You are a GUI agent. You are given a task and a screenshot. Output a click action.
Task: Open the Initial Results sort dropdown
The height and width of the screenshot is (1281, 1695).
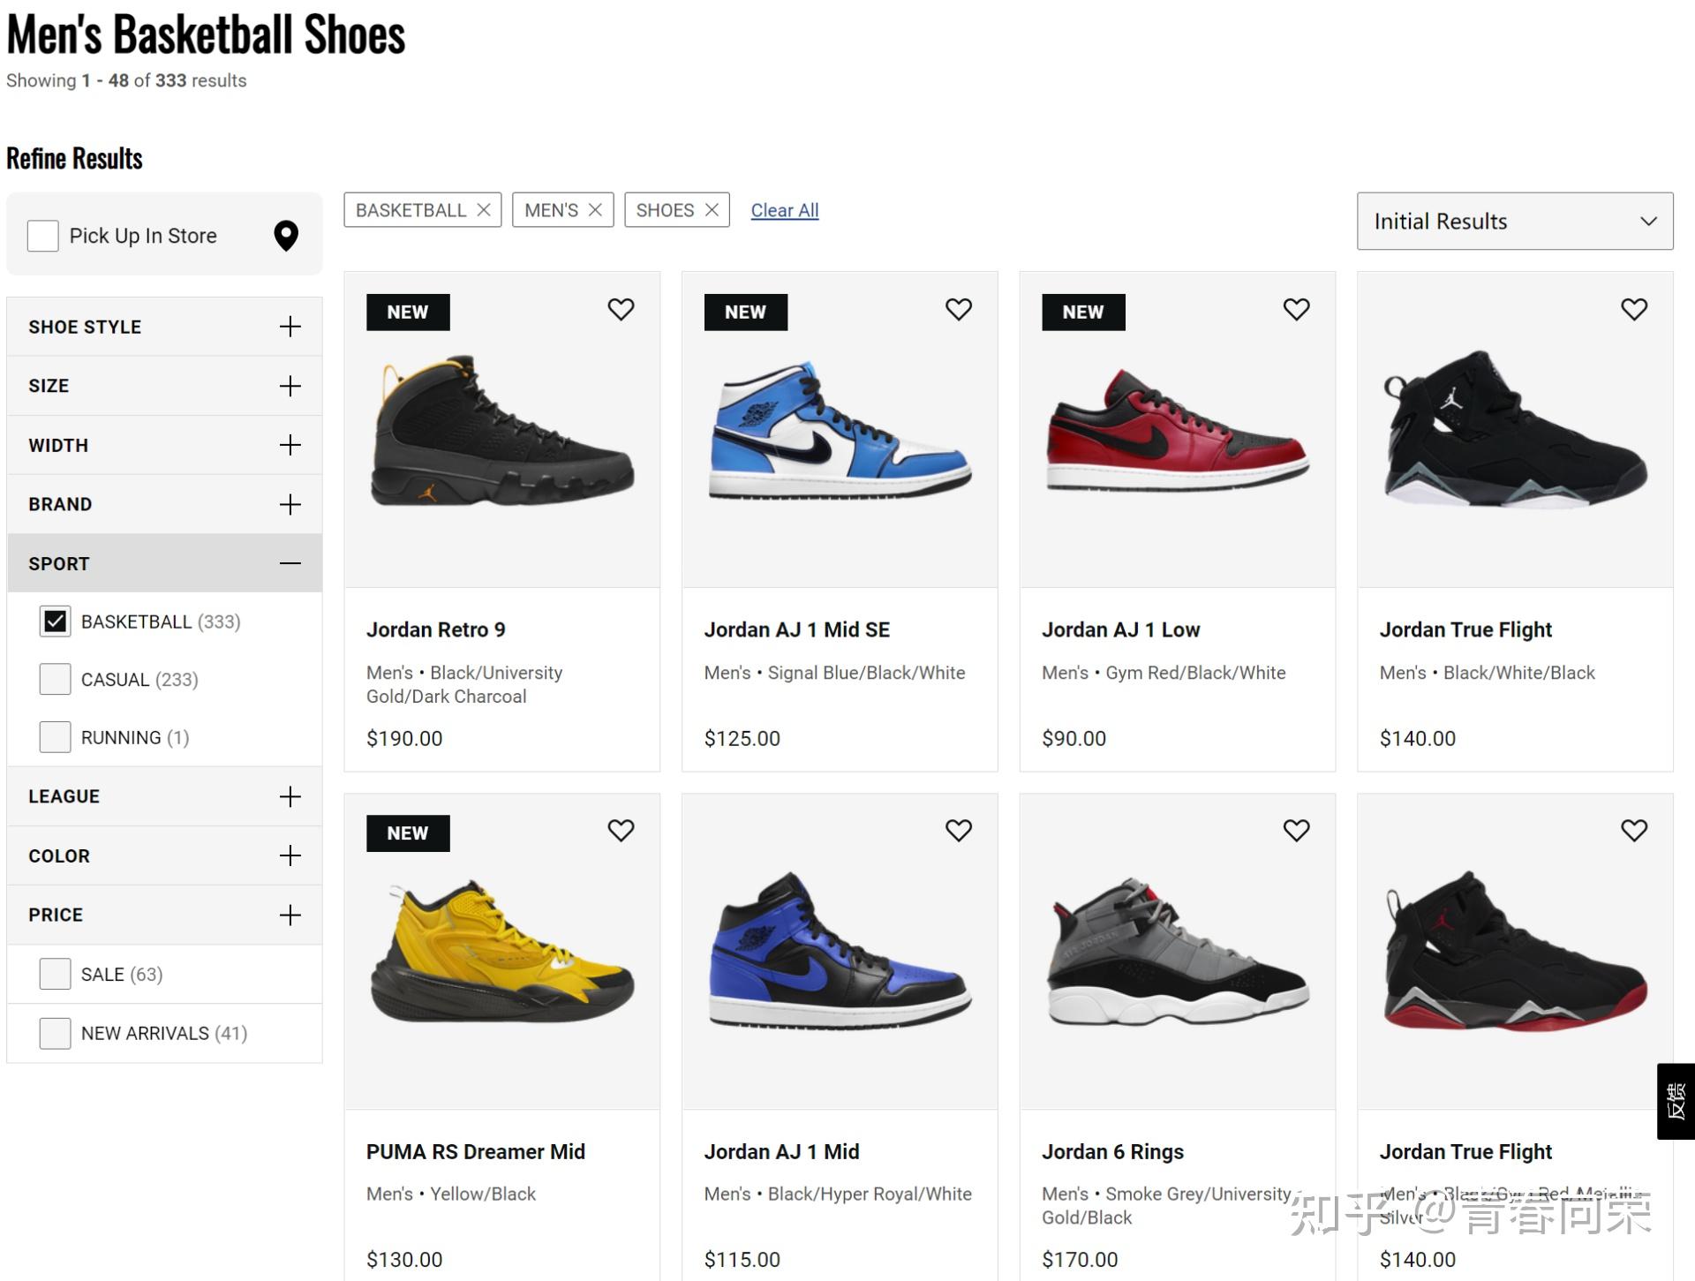(1514, 221)
